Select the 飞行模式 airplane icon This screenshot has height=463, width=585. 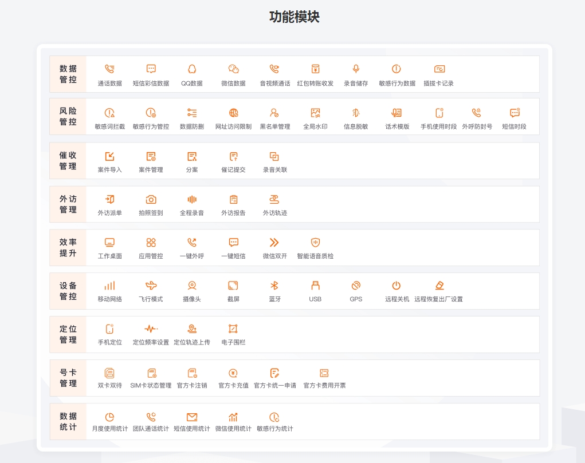(x=151, y=286)
